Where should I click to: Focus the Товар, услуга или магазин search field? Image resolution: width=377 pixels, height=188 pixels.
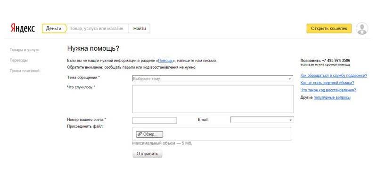point(97,29)
